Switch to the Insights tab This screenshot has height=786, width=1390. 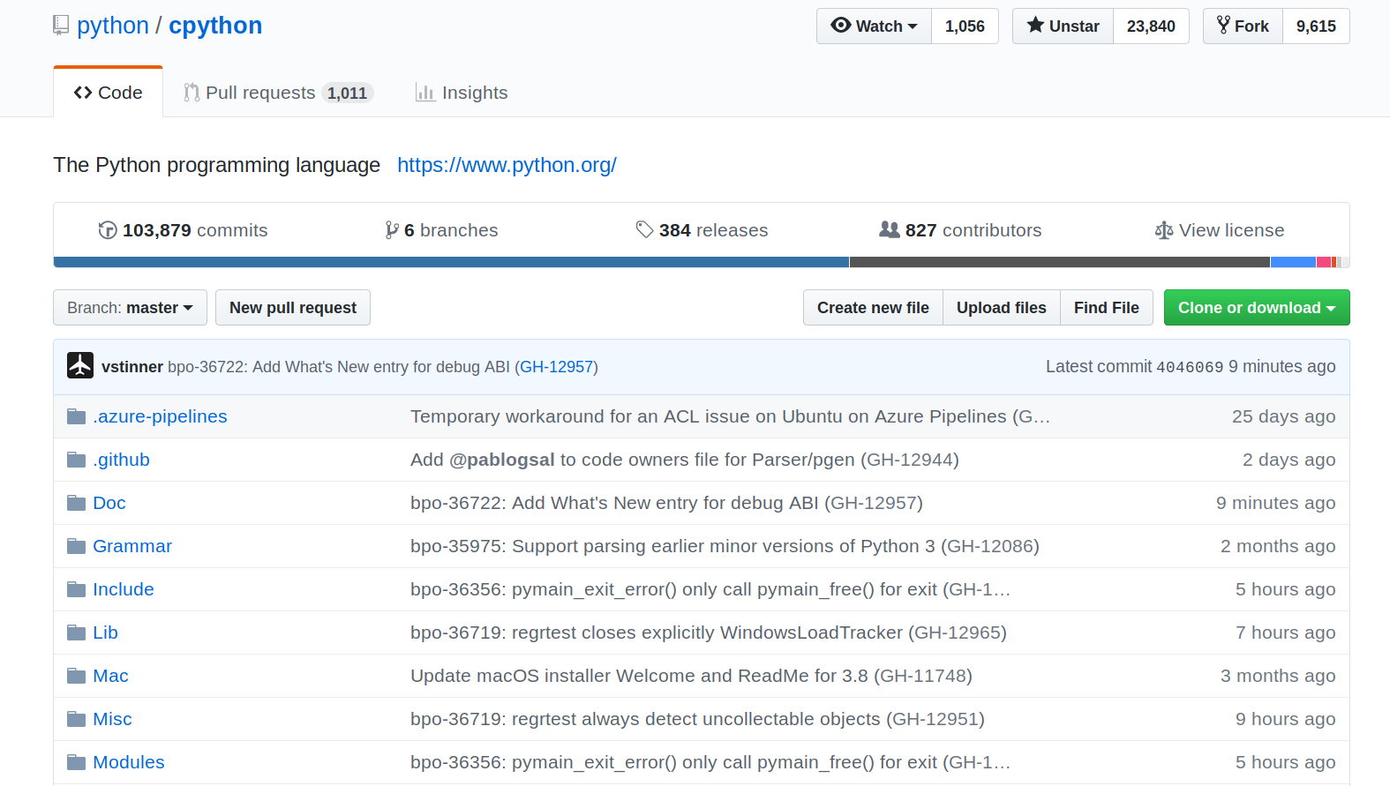pyautogui.click(x=462, y=93)
